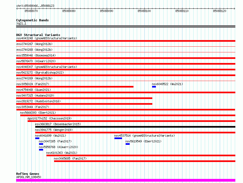Click the APOOL|NM_198450 gene label
This screenshot has width=243, height=183.
click(x=29, y=177)
